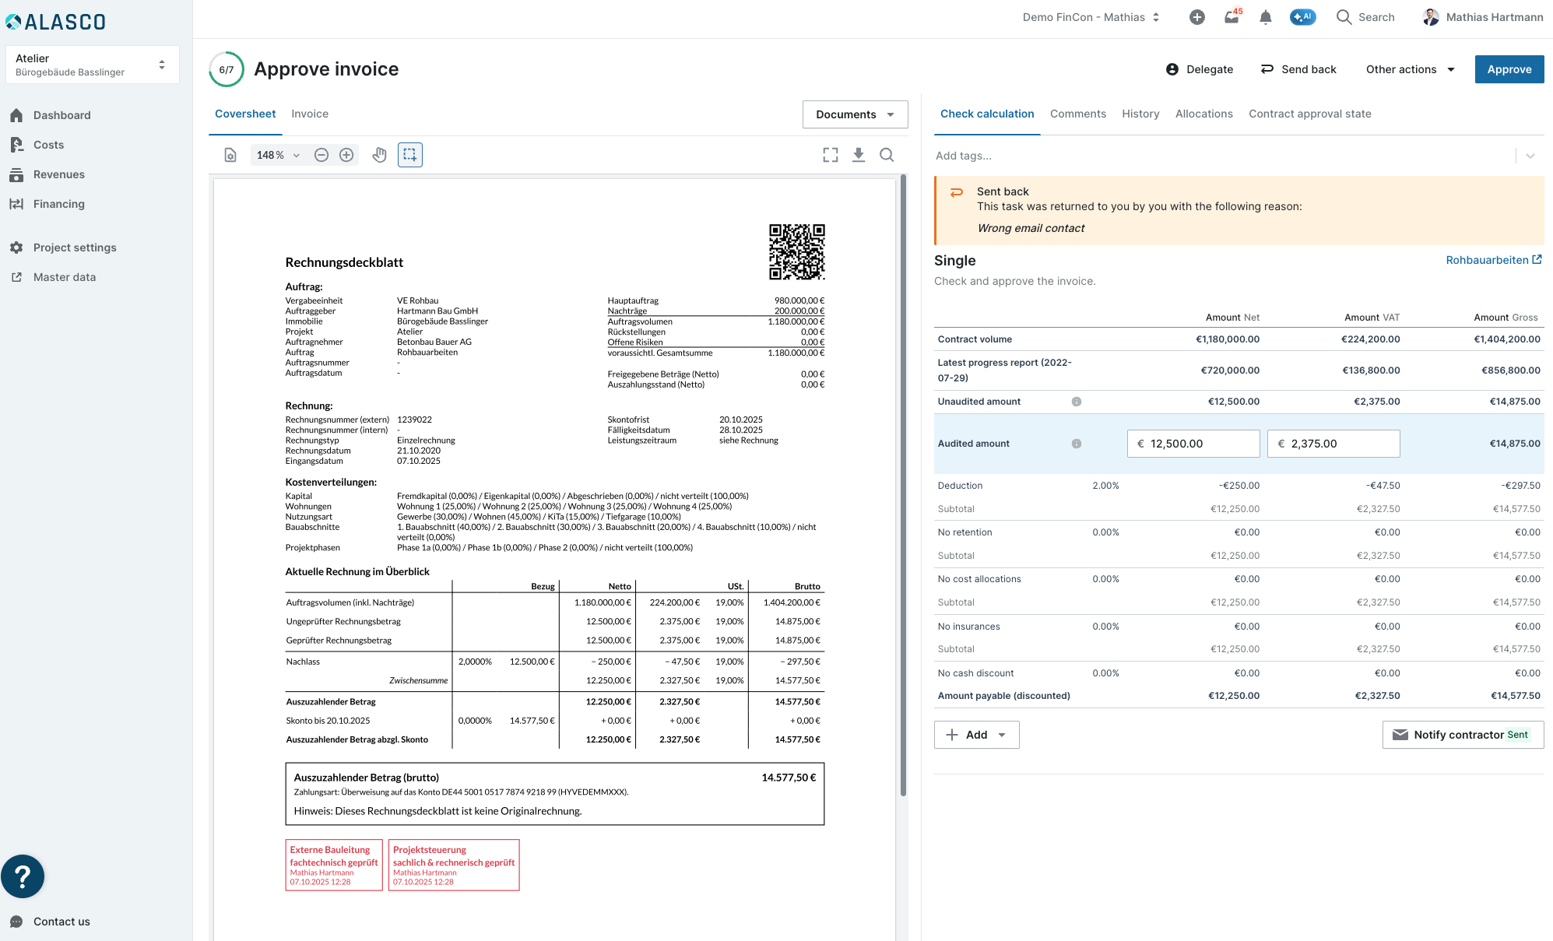Switch to the Comments tab
This screenshot has width=1553, height=941.
click(x=1077, y=114)
